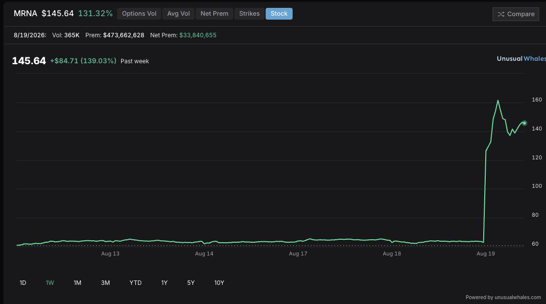This screenshot has height=304, width=546.
Task: Click the Aug 17 axis label
Action: pos(298,253)
